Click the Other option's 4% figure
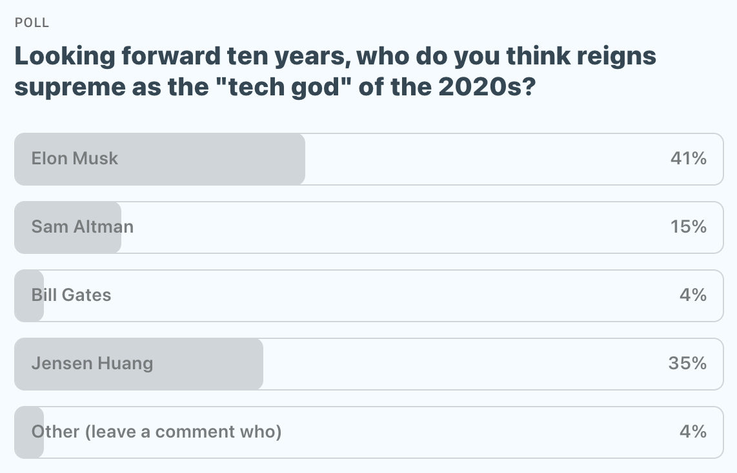Screen dimensions: 737x473 (693, 432)
